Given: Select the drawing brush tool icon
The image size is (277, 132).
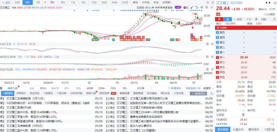Looking at the screenshot, I should 192,7.
